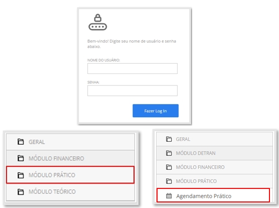Click the Fazer Log In button
The width and height of the screenshot is (279, 208).
(x=156, y=111)
